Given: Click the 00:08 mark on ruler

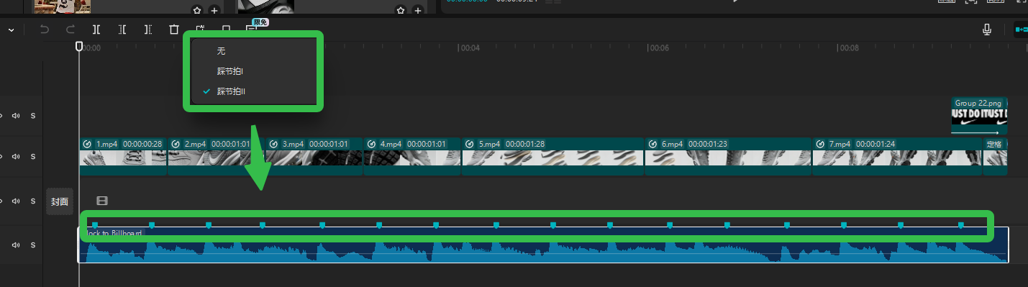Looking at the screenshot, I should tap(850, 48).
